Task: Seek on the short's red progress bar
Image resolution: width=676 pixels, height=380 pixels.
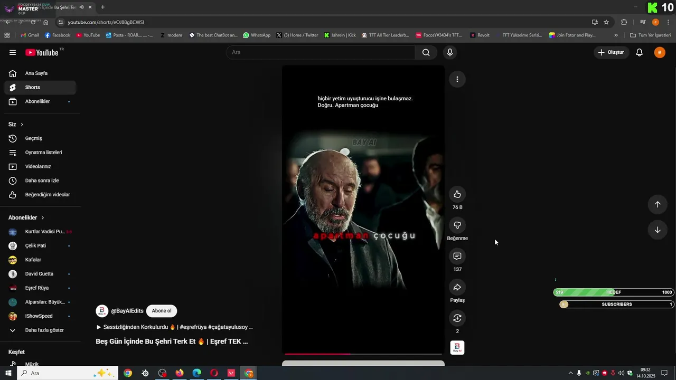Action: 363,354
